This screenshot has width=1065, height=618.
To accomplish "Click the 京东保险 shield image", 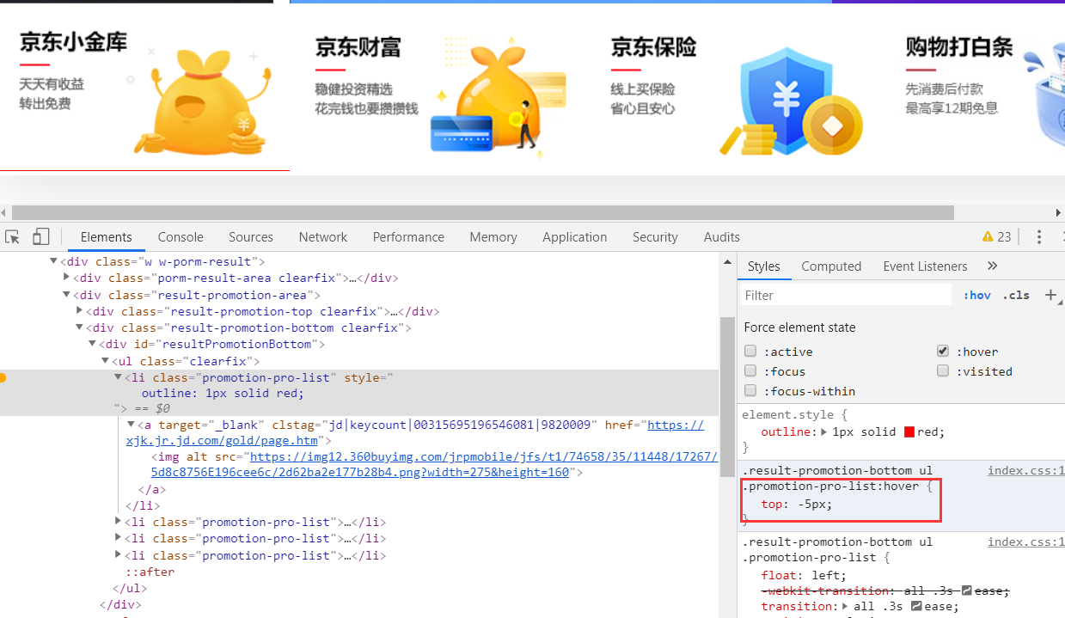I will click(791, 101).
